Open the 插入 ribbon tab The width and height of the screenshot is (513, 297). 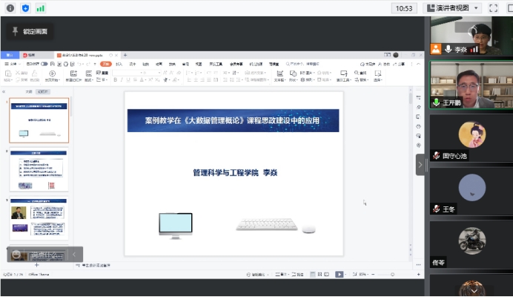click(119, 64)
